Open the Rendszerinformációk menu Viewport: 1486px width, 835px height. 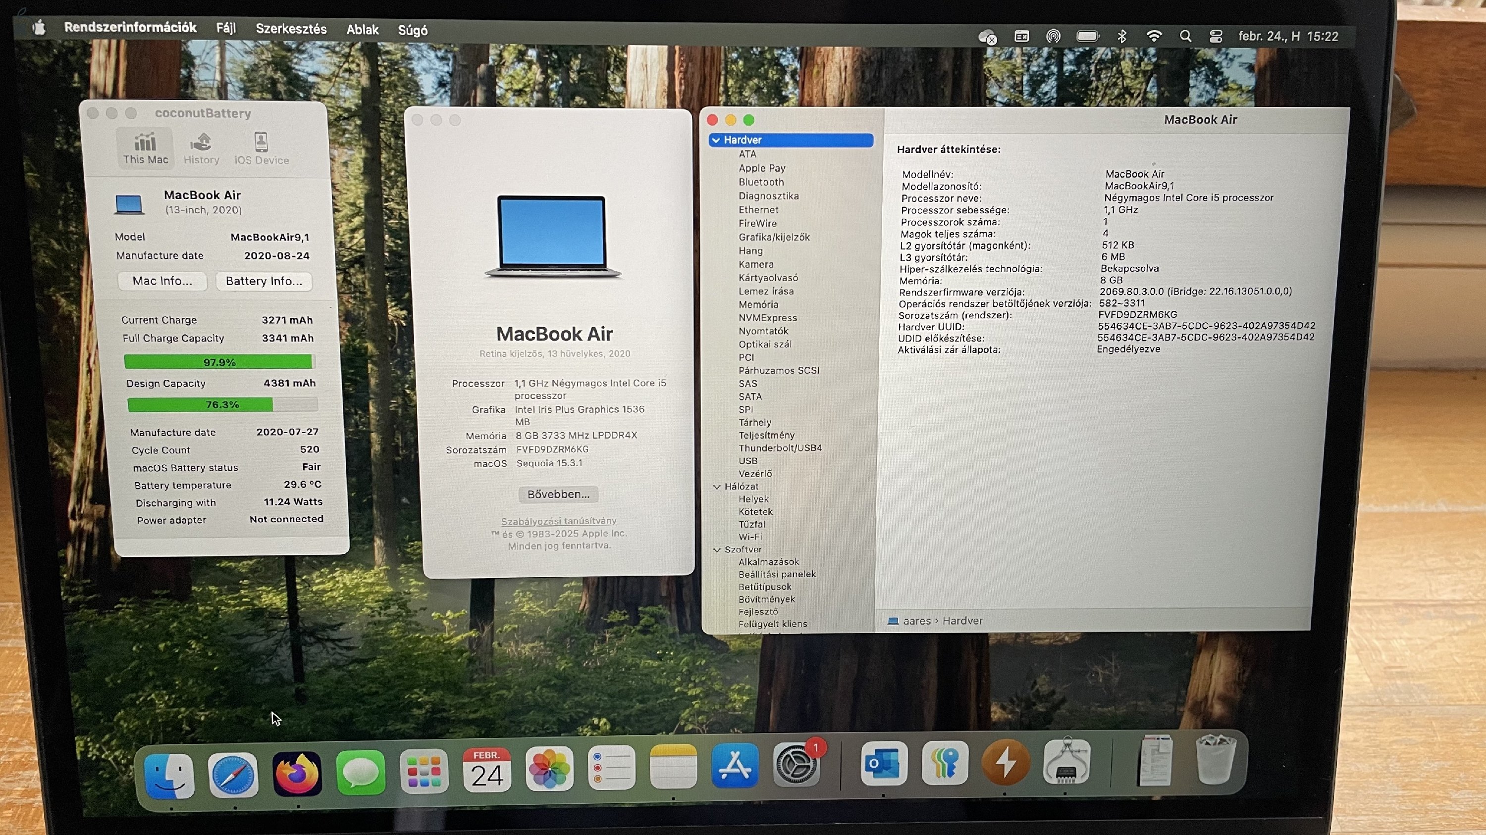click(x=130, y=27)
